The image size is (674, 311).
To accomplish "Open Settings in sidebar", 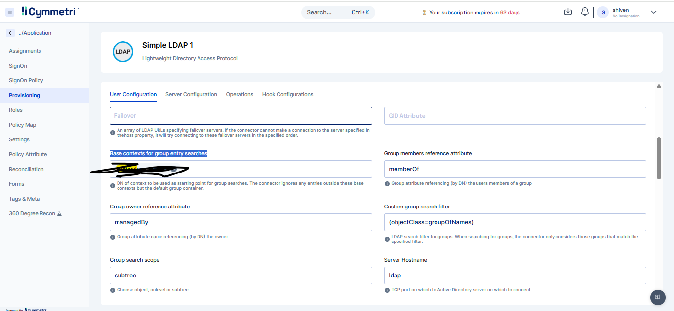I will 44,139.
